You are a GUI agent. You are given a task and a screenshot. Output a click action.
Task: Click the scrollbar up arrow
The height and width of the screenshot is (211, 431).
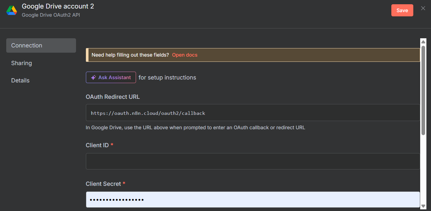[423, 42]
